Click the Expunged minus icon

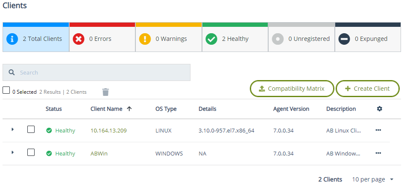point(344,39)
